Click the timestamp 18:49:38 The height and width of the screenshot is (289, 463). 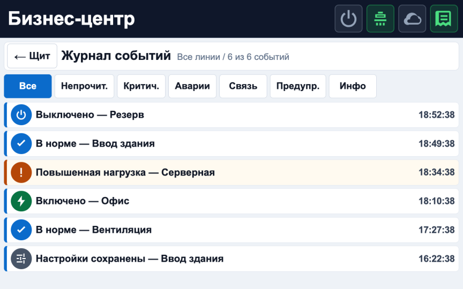436,143
